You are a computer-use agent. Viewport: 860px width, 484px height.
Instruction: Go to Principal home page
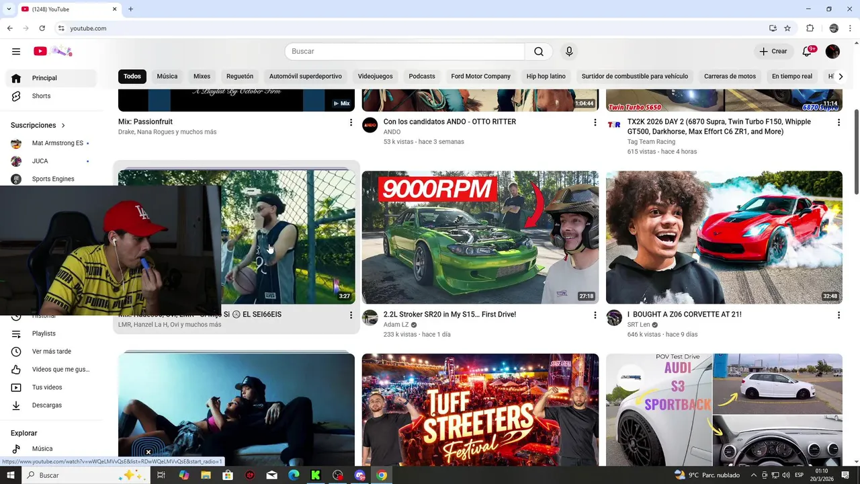pyautogui.click(x=51, y=78)
